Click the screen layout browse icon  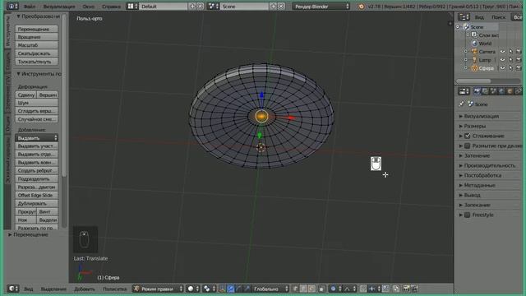(x=131, y=7)
